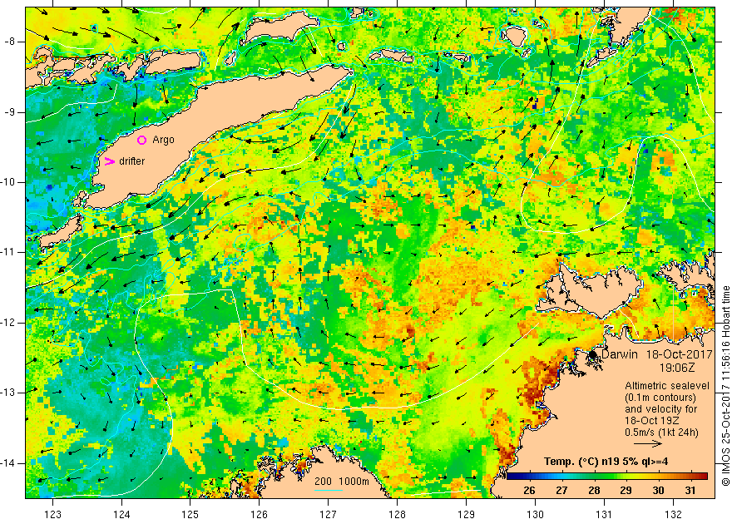Click the magenta drifter arrowhead marker
Image resolution: width=732 pixels, height=524 pixels.
pyautogui.click(x=109, y=161)
